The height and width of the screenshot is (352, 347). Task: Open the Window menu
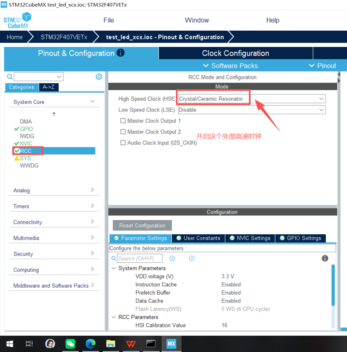coord(197,20)
